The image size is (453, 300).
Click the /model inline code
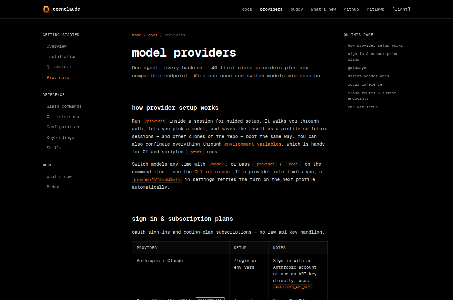(217, 164)
